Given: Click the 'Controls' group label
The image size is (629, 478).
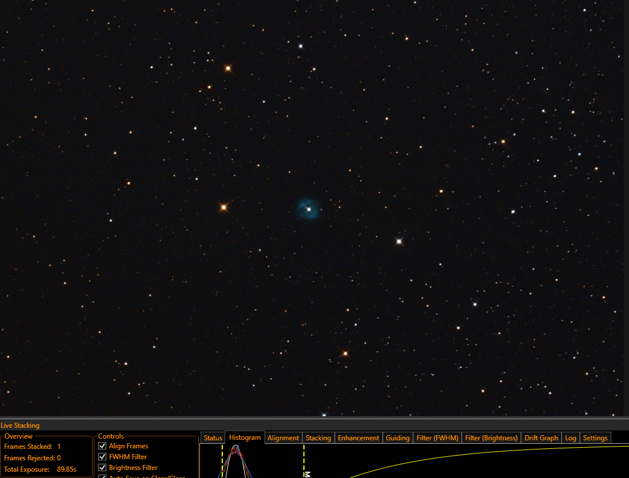Looking at the screenshot, I should 111,436.
